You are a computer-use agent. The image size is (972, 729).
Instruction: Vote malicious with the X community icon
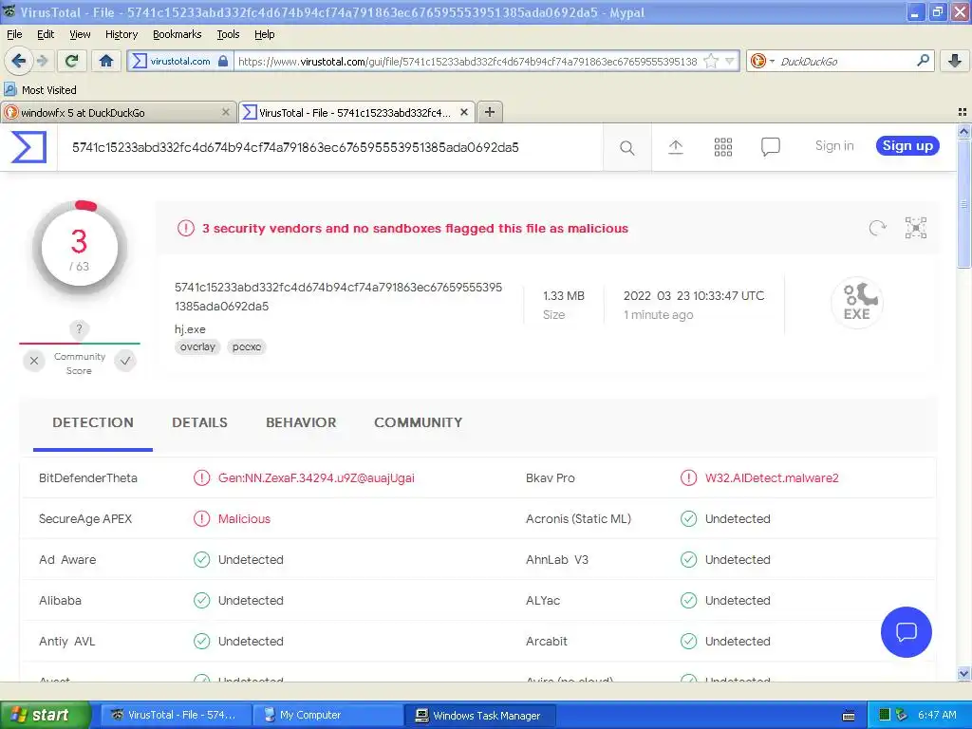coord(34,360)
